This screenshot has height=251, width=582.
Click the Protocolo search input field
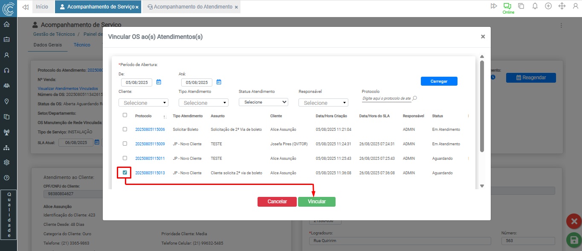tap(386, 98)
